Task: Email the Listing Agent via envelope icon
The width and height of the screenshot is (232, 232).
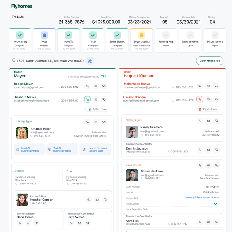Action: tap(96, 122)
